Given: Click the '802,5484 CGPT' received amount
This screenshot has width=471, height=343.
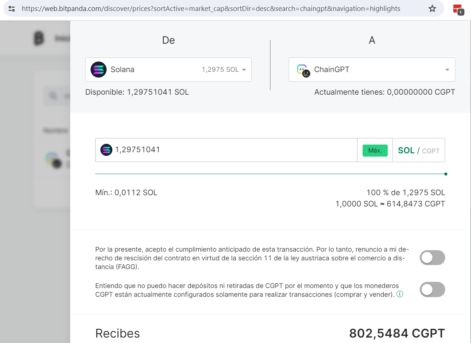Looking at the screenshot, I should [397, 334].
